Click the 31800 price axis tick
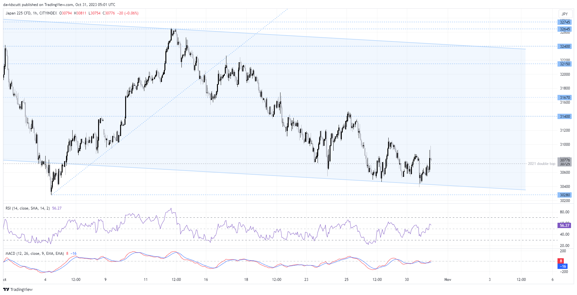577x295 pixels. pyautogui.click(x=565, y=88)
